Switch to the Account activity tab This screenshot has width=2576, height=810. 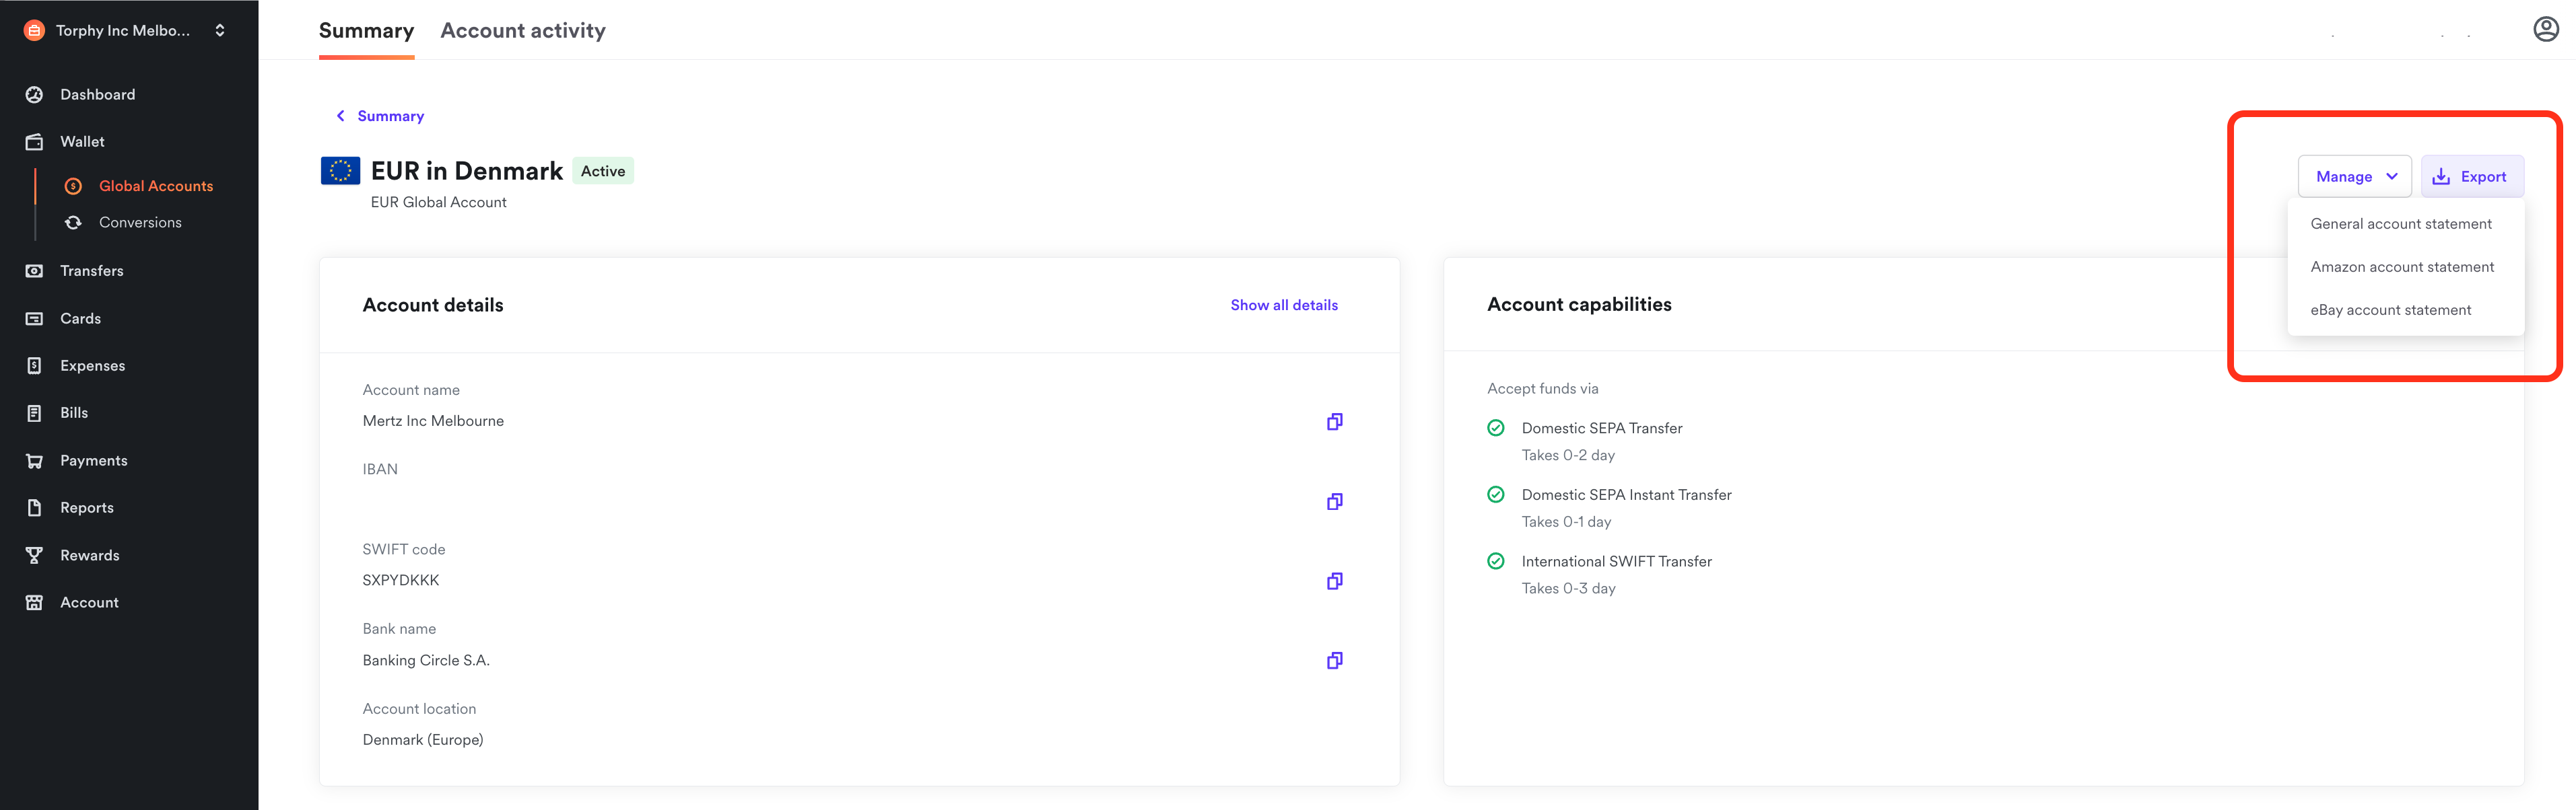tap(523, 30)
